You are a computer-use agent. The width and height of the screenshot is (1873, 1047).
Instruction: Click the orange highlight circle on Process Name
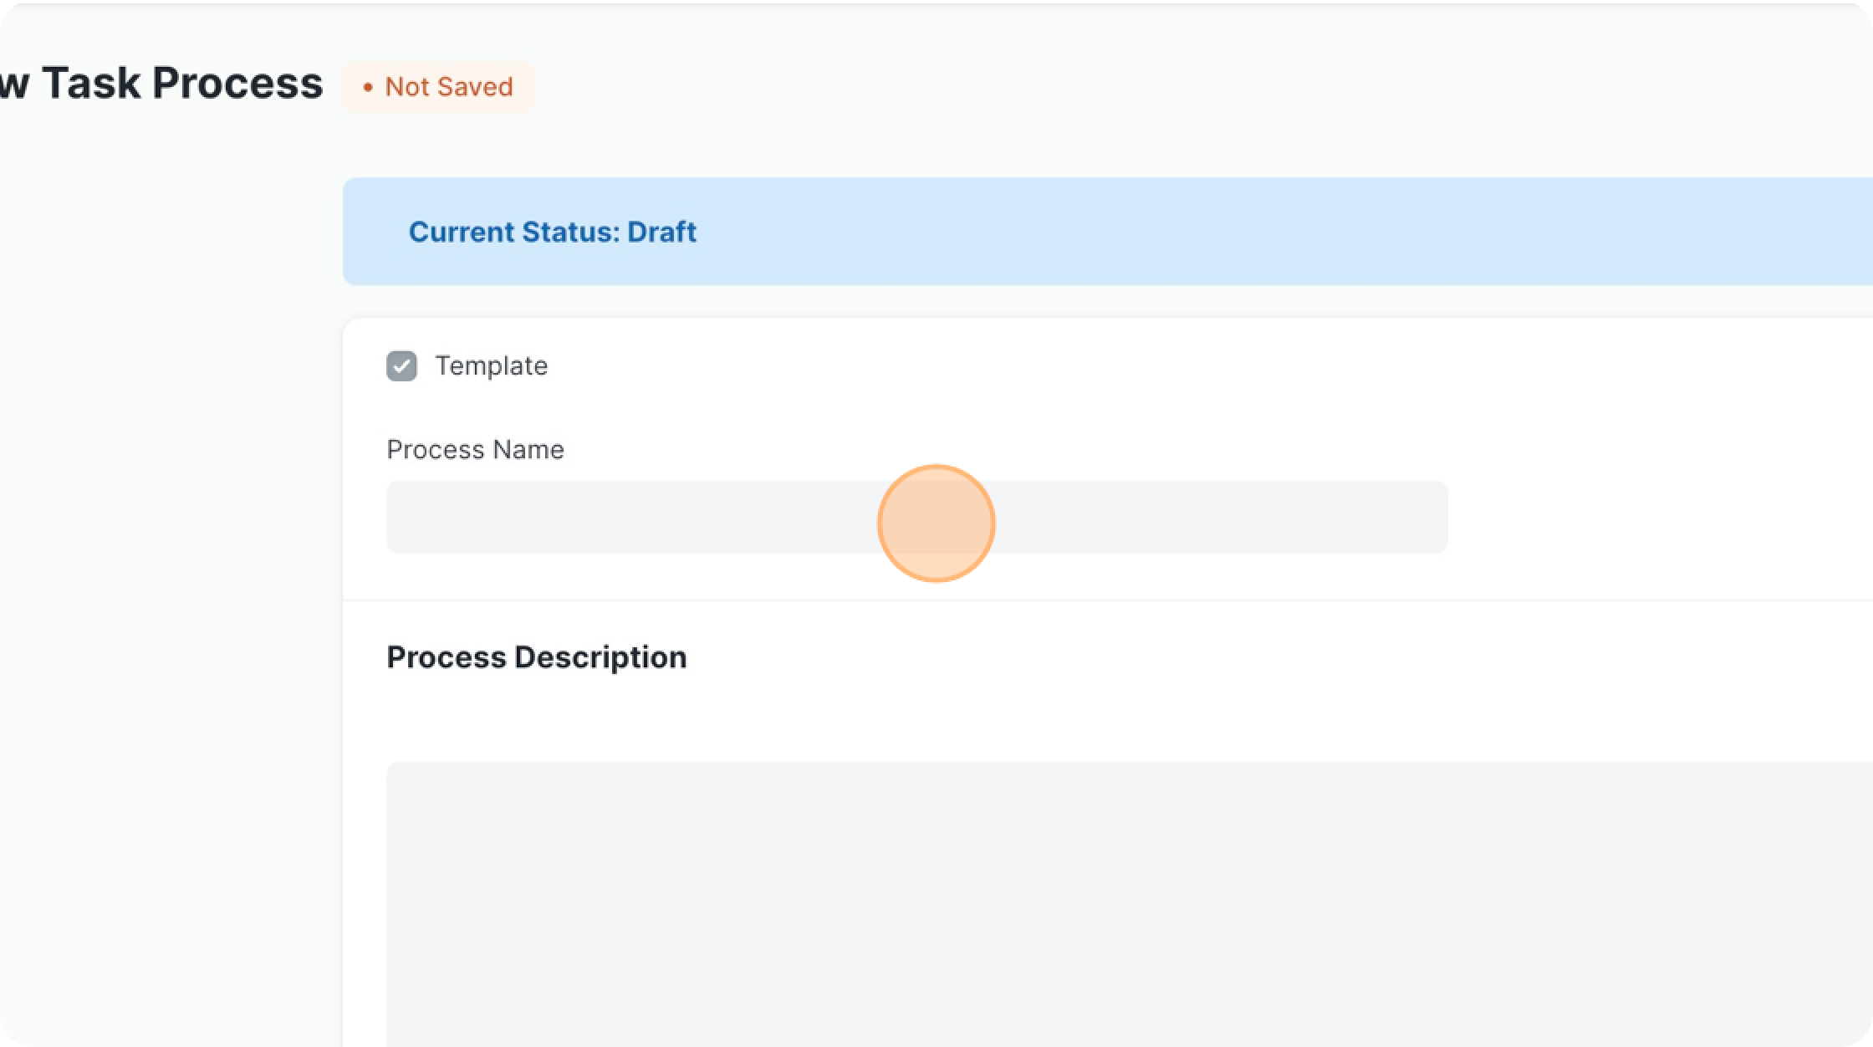[x=936, y=523]
